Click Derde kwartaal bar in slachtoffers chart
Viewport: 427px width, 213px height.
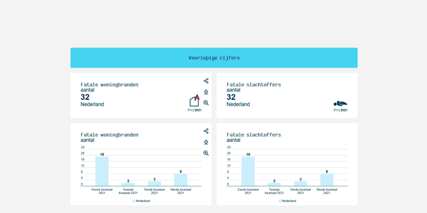coord(301,183)
